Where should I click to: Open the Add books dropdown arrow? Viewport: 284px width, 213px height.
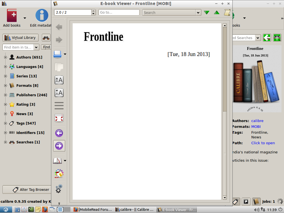tap(25, 18)
